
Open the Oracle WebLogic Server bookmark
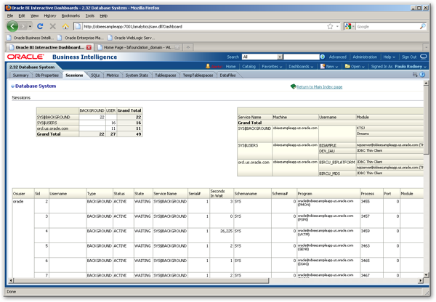click(x=132, y=38)
